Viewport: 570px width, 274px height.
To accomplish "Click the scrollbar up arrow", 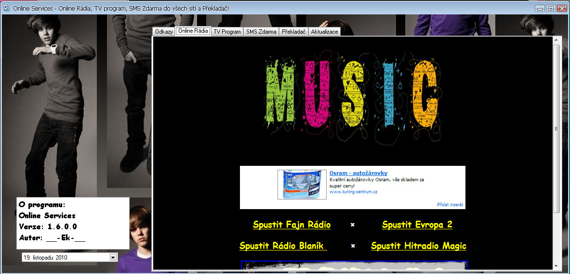I will coord(556,40).
